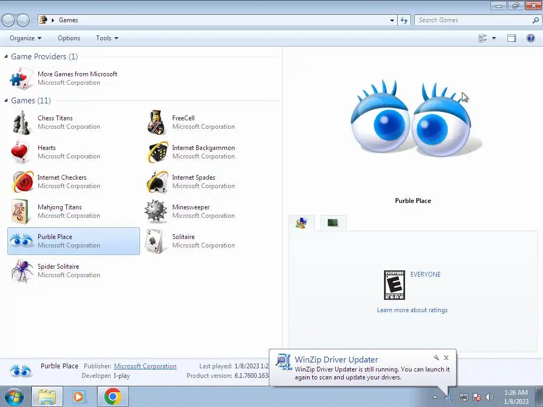Click the Internet Backgammon title text
This screenshot has width=543, height=407.
click(203, 148)
